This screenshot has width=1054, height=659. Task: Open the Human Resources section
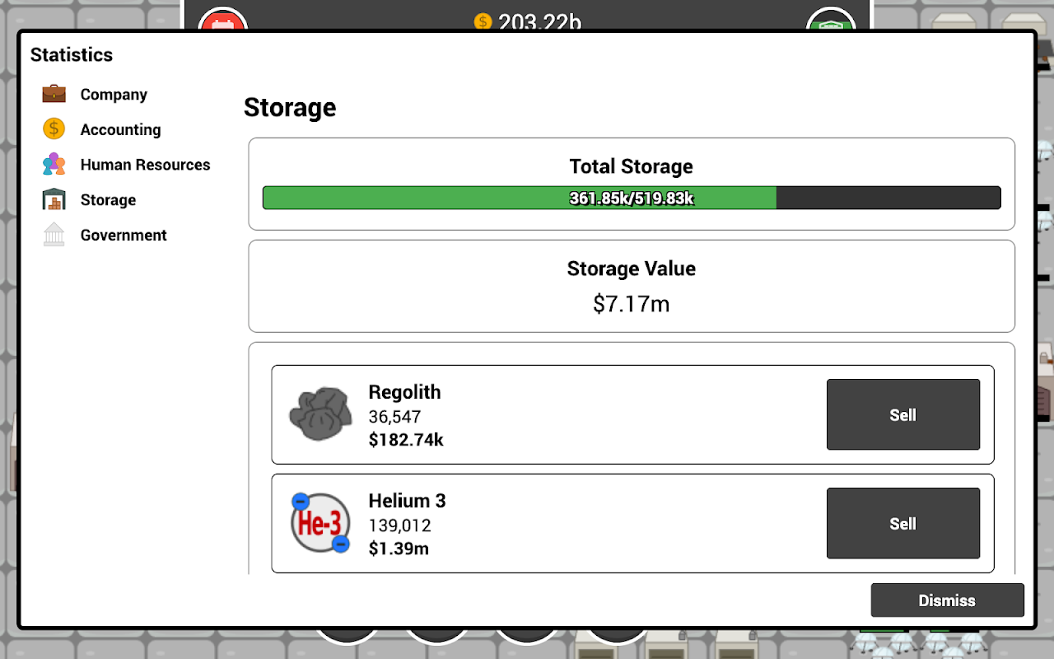click(145, 165)
